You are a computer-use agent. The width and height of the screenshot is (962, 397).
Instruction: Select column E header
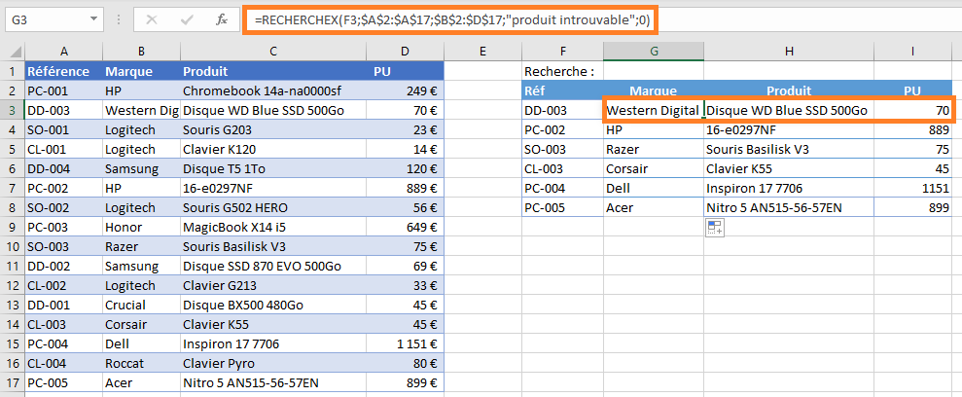[x=482, y=52]
